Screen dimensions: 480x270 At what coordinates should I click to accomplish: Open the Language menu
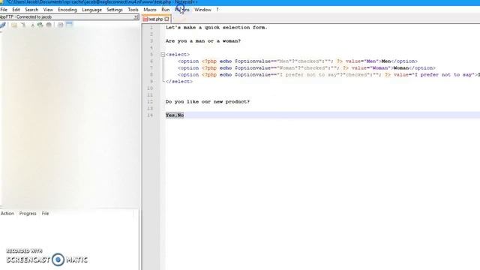click(x=91, y=10)
